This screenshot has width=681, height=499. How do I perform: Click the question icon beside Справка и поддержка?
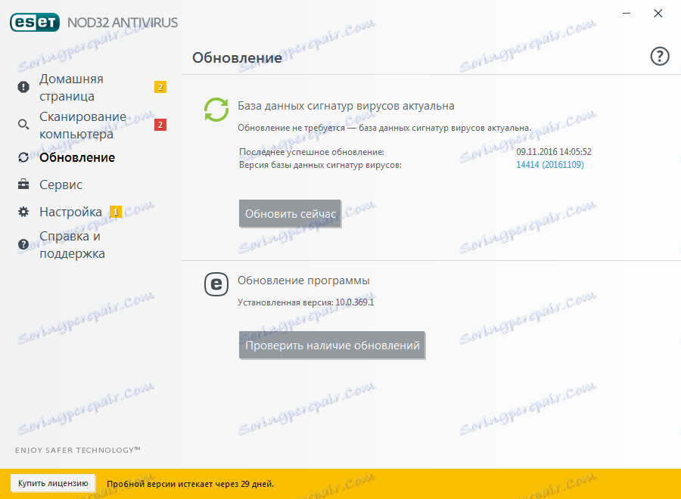pos(23,244)
